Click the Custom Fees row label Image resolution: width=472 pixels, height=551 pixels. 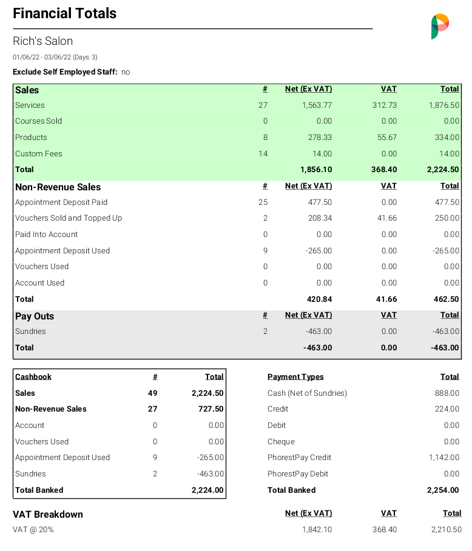pos(39,153)
